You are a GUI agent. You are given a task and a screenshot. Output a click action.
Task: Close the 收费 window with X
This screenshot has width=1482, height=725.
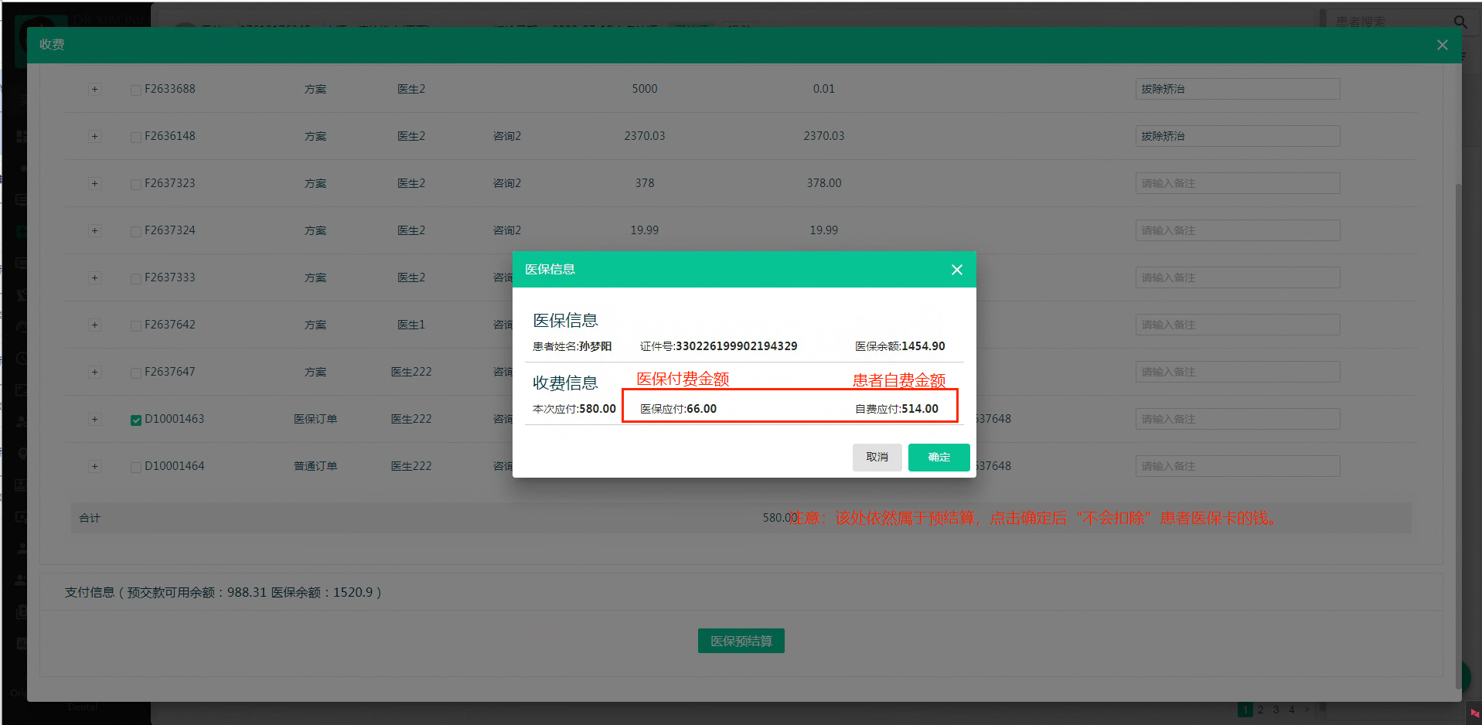point(1442,45)
